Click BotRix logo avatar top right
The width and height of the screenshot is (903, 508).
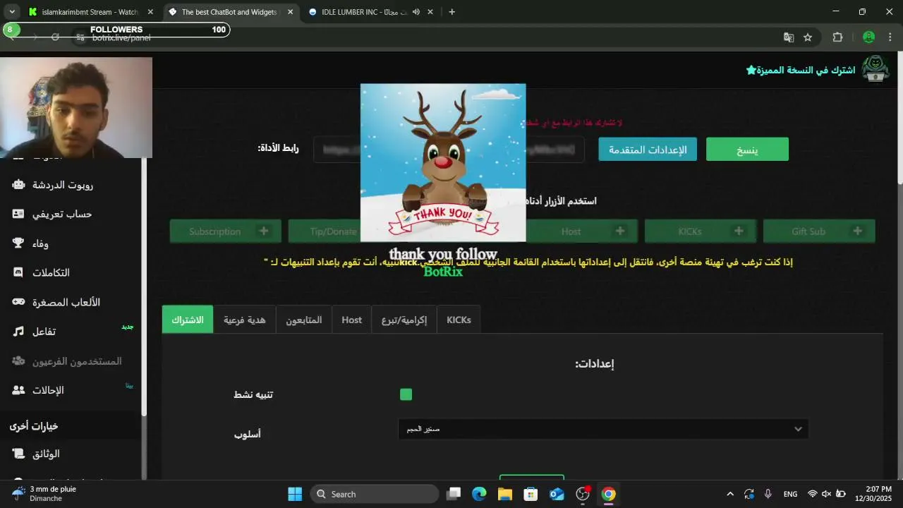coord(875,69)
